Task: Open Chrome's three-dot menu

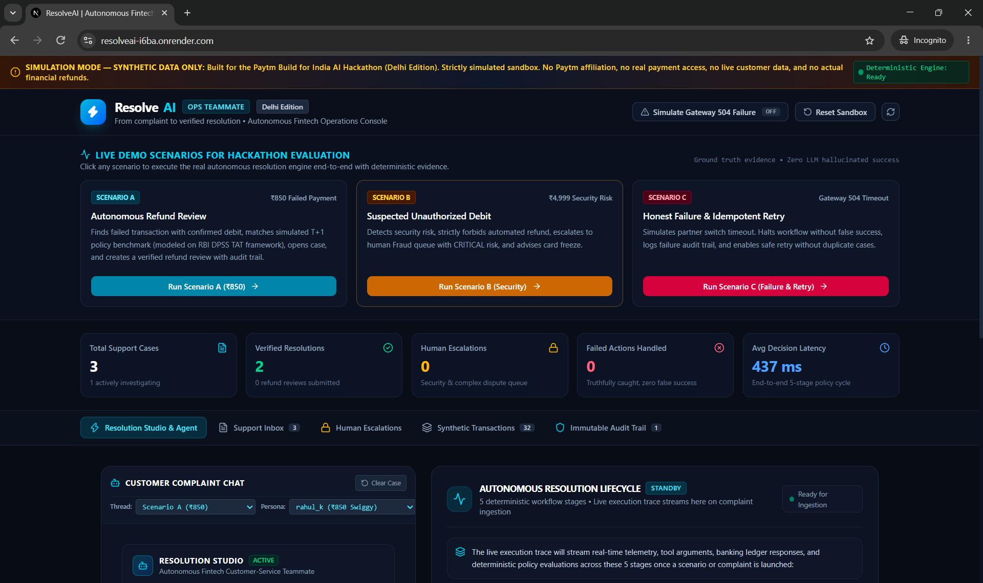Action: point(968,40)
